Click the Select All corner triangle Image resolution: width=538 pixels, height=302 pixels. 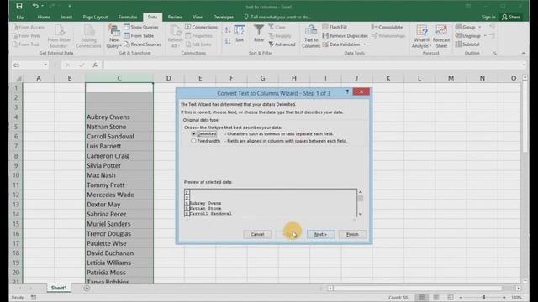(x=18, y=78)
